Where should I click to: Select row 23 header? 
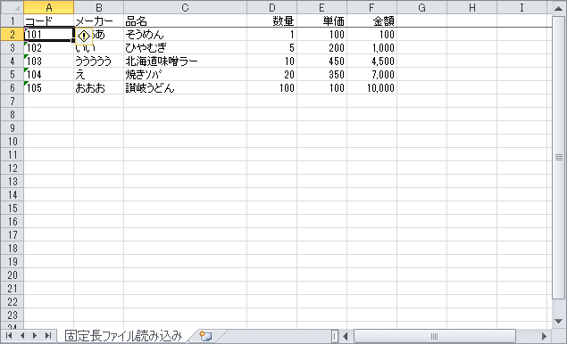(13, 315)
